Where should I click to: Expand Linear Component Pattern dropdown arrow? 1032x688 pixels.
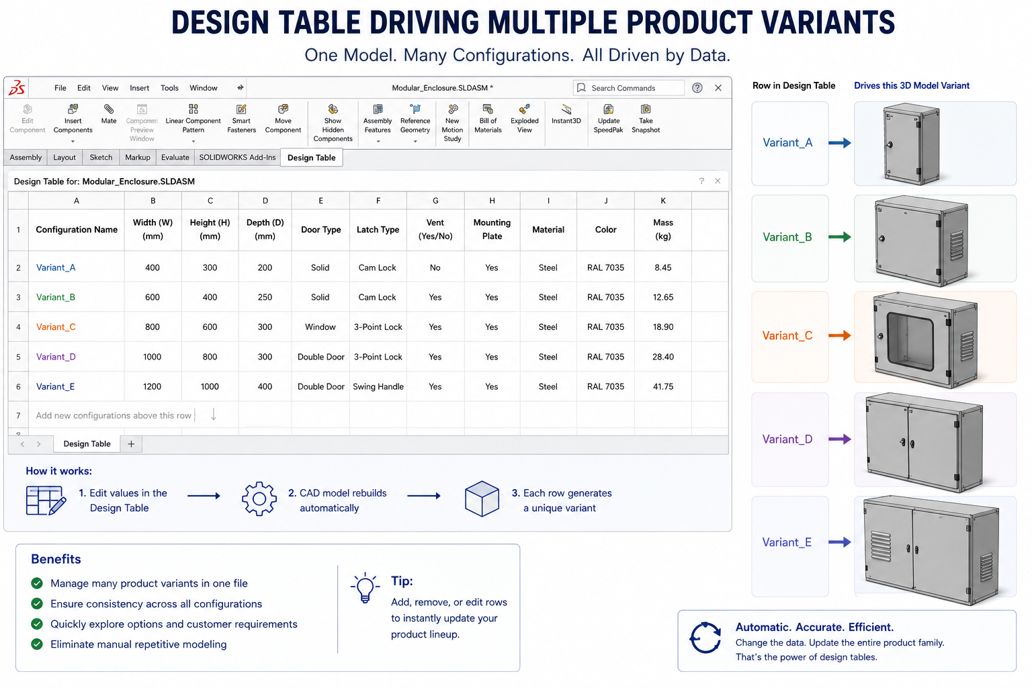193,141
